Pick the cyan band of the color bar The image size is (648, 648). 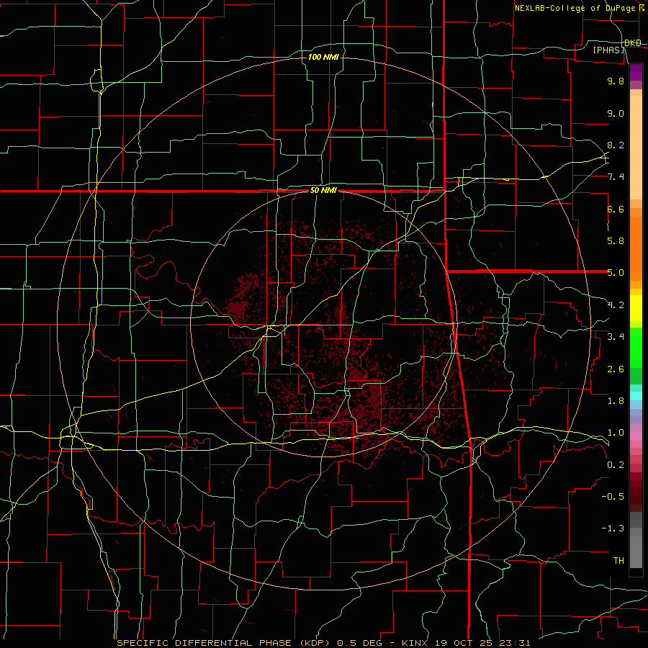pyautogui.click(x=636, y=396)
